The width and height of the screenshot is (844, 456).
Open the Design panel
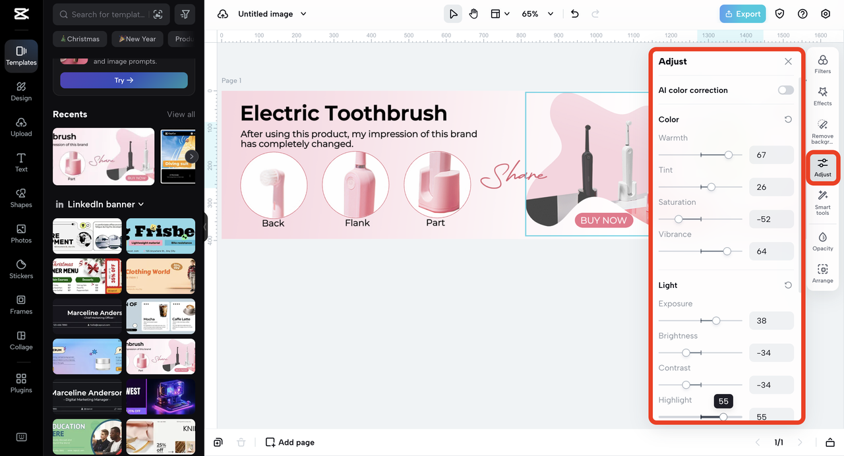(21, 92)
